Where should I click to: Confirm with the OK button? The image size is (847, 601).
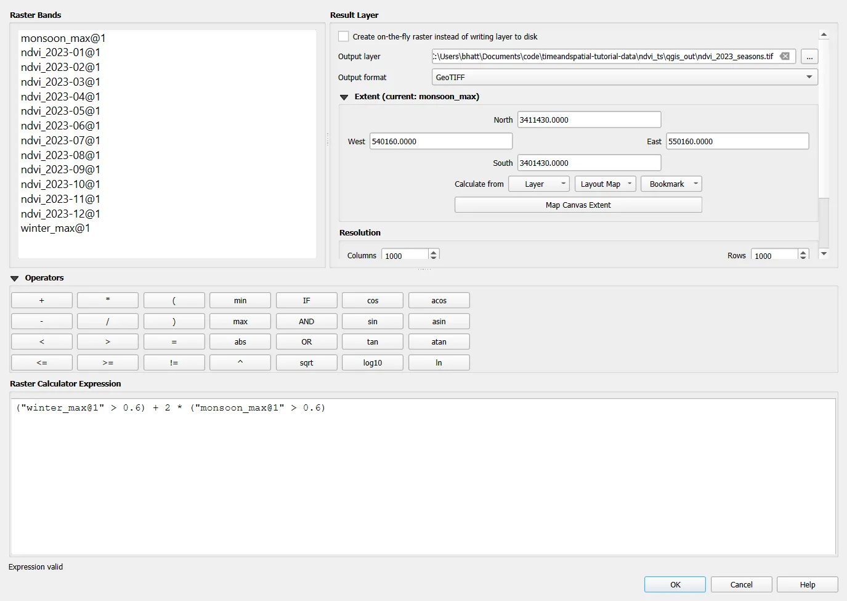(x=675, y=584)
